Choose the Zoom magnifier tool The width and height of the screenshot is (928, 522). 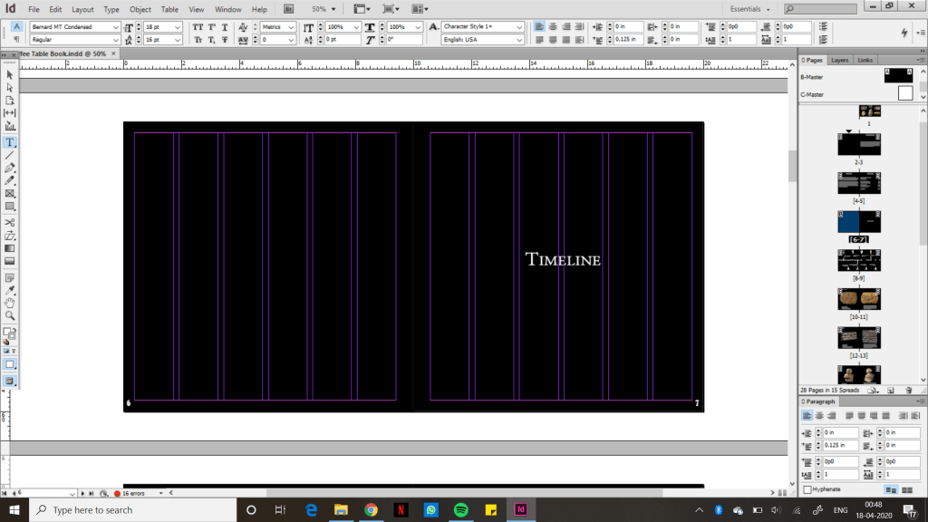pyautogui.click(x=10, y=315)
